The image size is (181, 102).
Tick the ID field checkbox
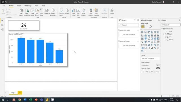166,37
